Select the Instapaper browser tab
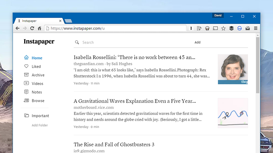 tap(38, 21)
